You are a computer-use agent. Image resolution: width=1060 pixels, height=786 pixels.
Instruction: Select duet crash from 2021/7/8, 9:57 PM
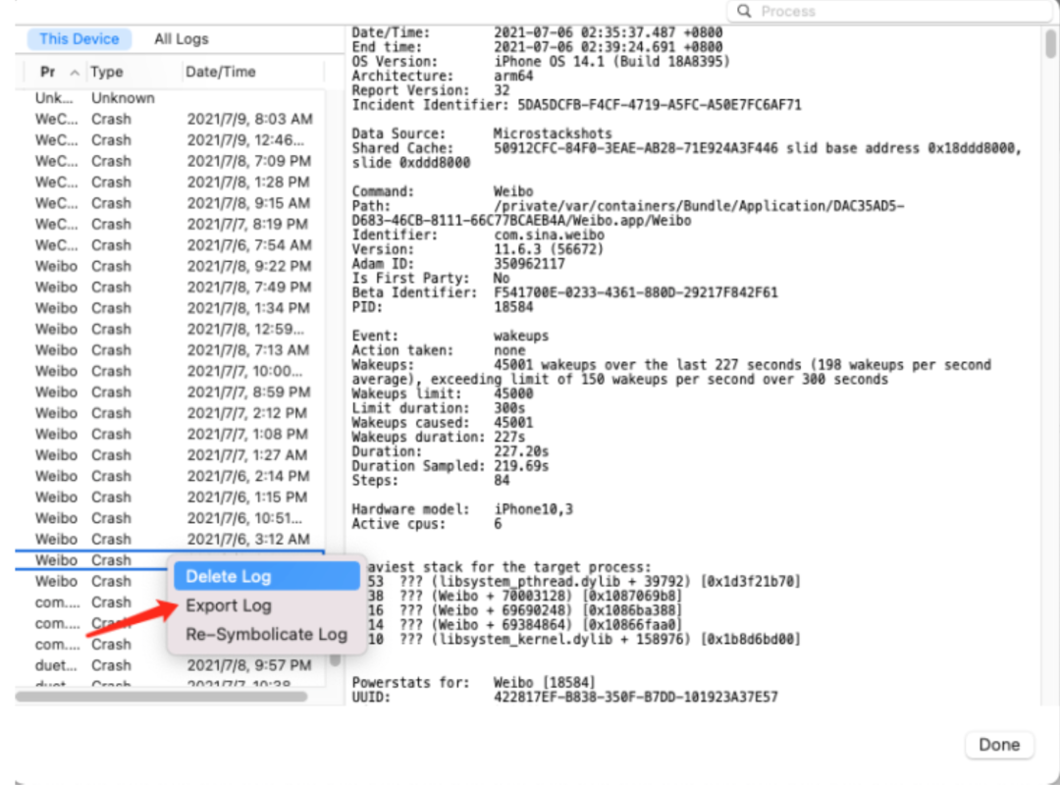[x=170, y=665]
